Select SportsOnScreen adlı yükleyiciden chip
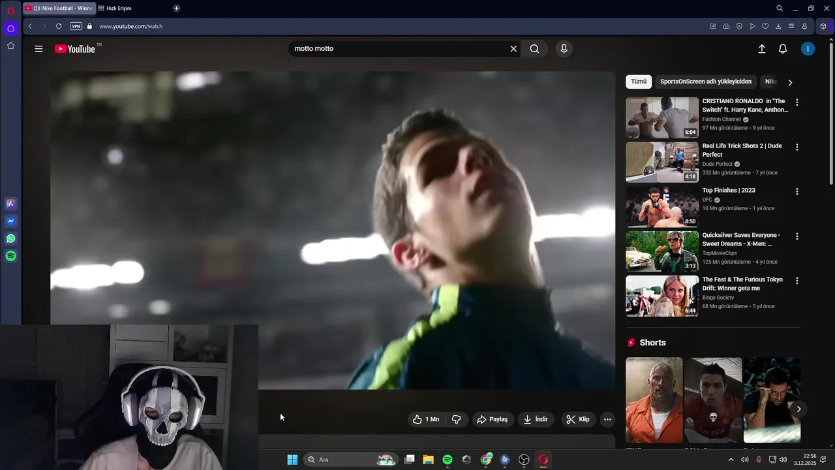Image resolution: width=835 pixels, height=470 pixels. [706, 82]
